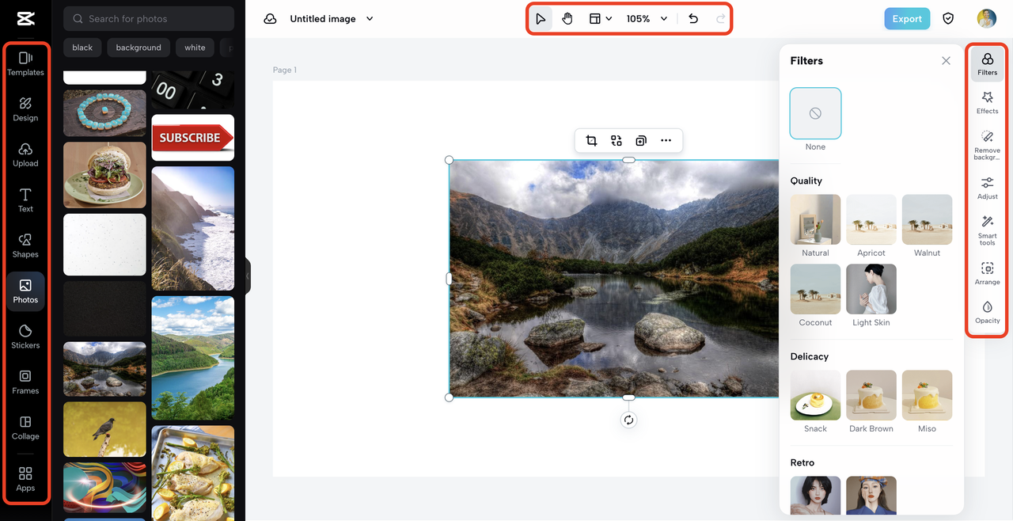Activate the hand pan tool
This screenshot has height=521, width=1013.
567,19
